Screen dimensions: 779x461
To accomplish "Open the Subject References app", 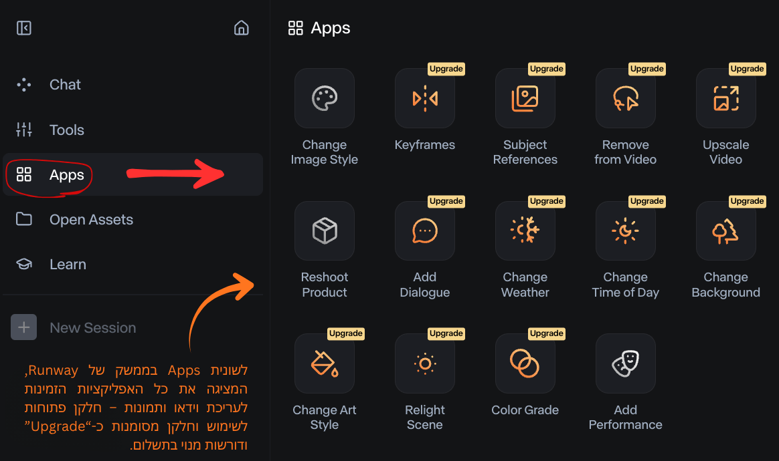I will [x=525, y=98].
